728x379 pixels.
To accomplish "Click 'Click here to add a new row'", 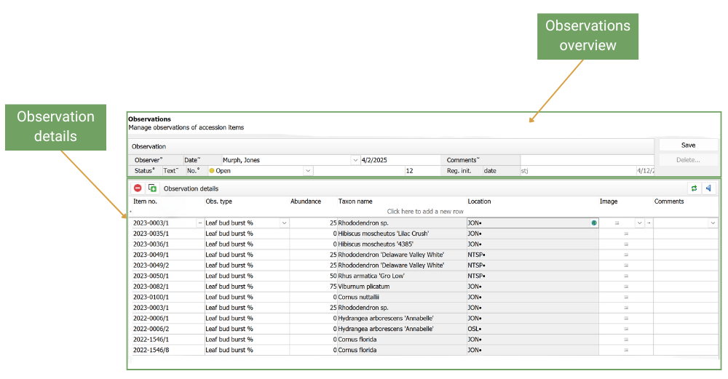I will click(425, 212).
